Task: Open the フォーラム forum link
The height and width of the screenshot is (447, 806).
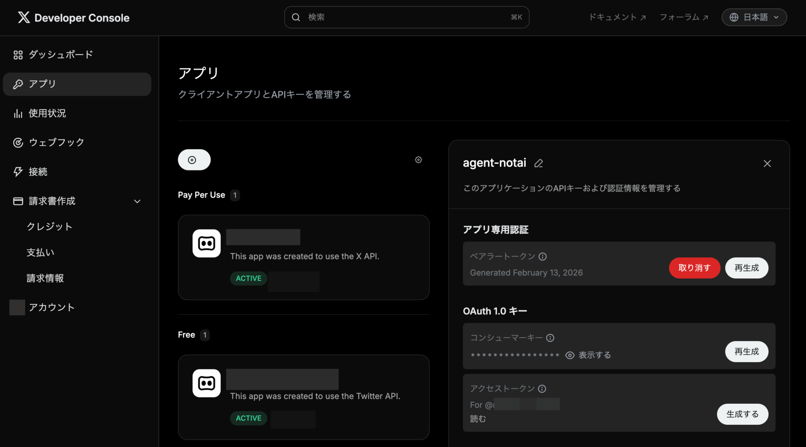Action: tap(683, 17)
